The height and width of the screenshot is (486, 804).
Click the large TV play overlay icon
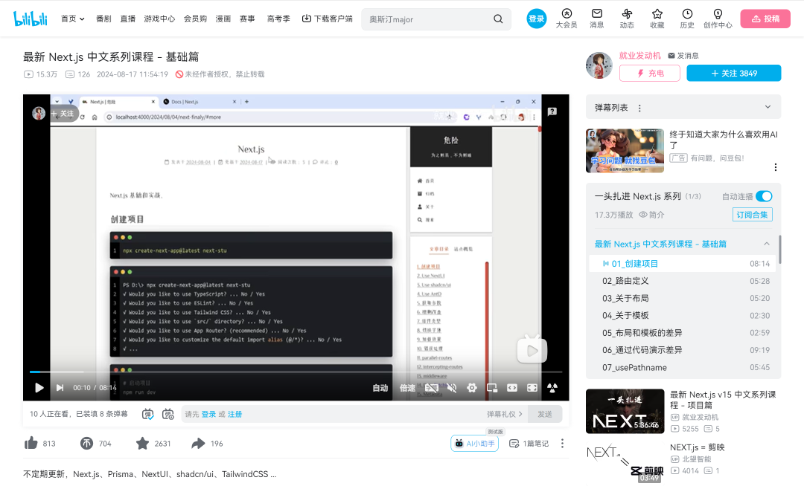pyautogui.click(x=532, y=350)
